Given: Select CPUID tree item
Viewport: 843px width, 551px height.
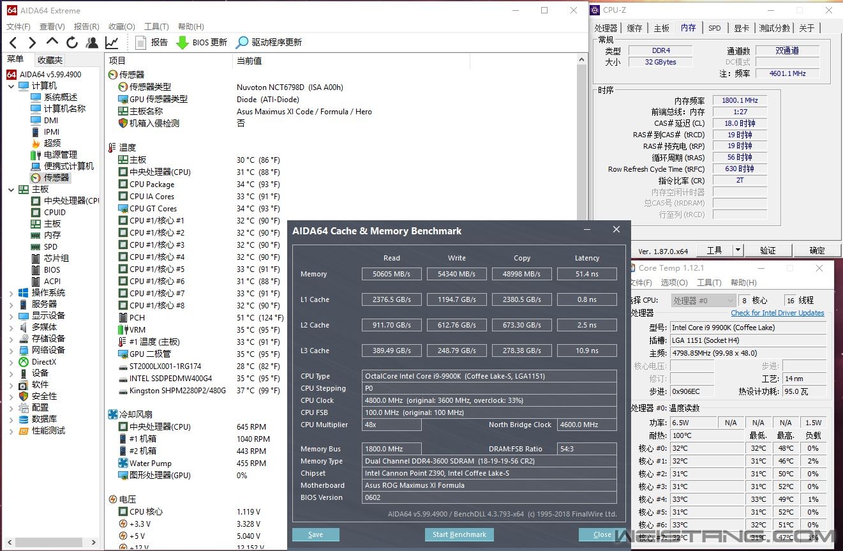Looking at the screenshot, I should (x=55, y=212).
